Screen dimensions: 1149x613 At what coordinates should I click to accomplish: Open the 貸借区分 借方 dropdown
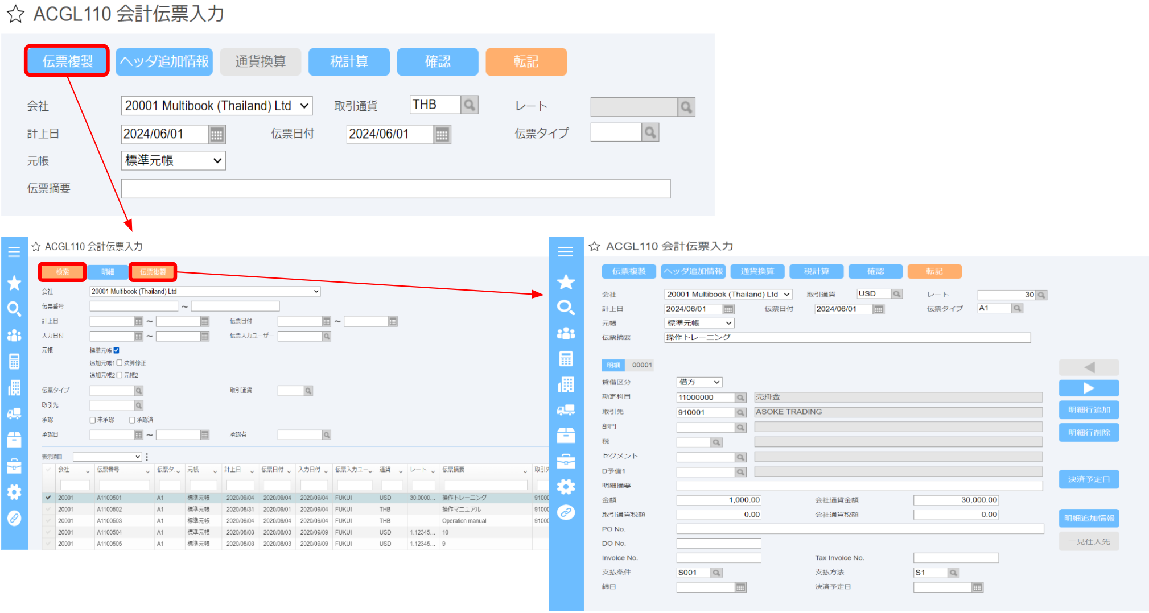[x=699, y=382]
